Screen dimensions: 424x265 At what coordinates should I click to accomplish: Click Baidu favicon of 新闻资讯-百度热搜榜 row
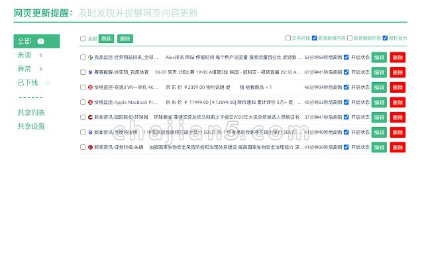pos(90,132)
